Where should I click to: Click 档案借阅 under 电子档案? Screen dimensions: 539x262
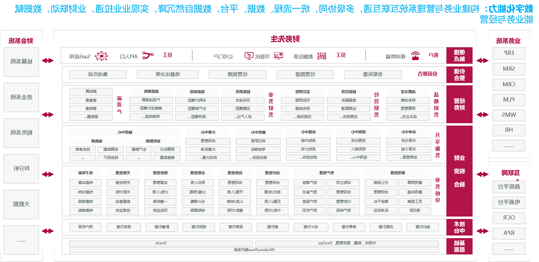pyautogui.click(x=85, y=202)
